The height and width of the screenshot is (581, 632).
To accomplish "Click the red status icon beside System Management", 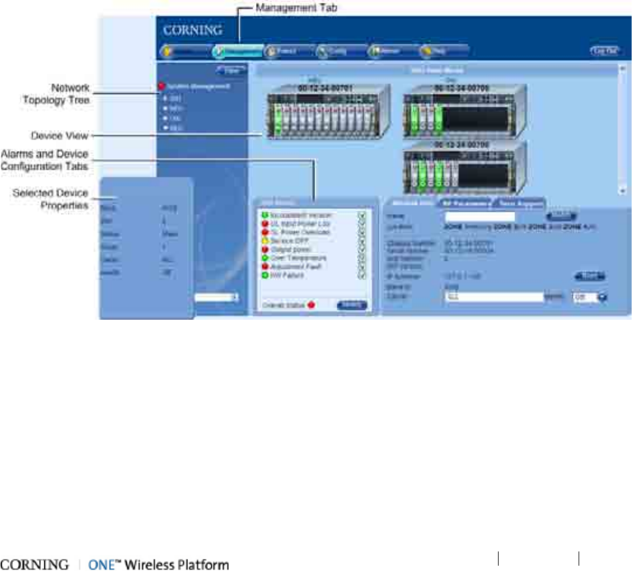I will click(162, 86).
